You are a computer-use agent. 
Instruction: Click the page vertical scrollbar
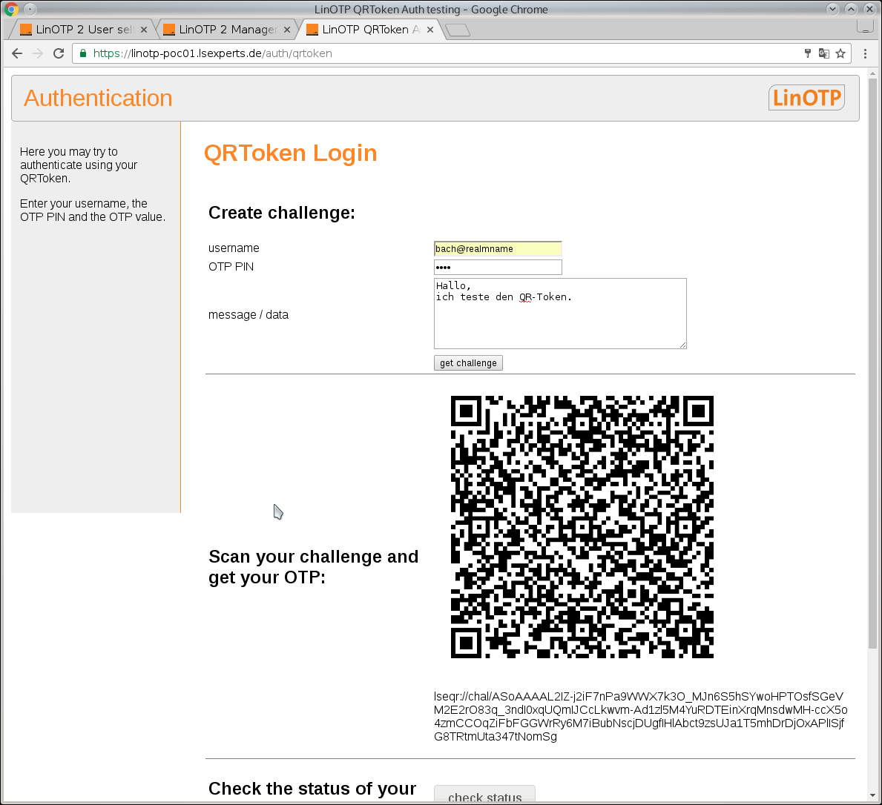point(872,371)
